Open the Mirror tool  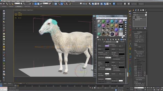[x=84, y=4]
